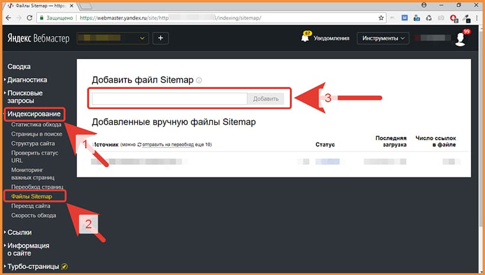Open user profile avatar icon
The image size is (485, 275).
click(460, 39)
